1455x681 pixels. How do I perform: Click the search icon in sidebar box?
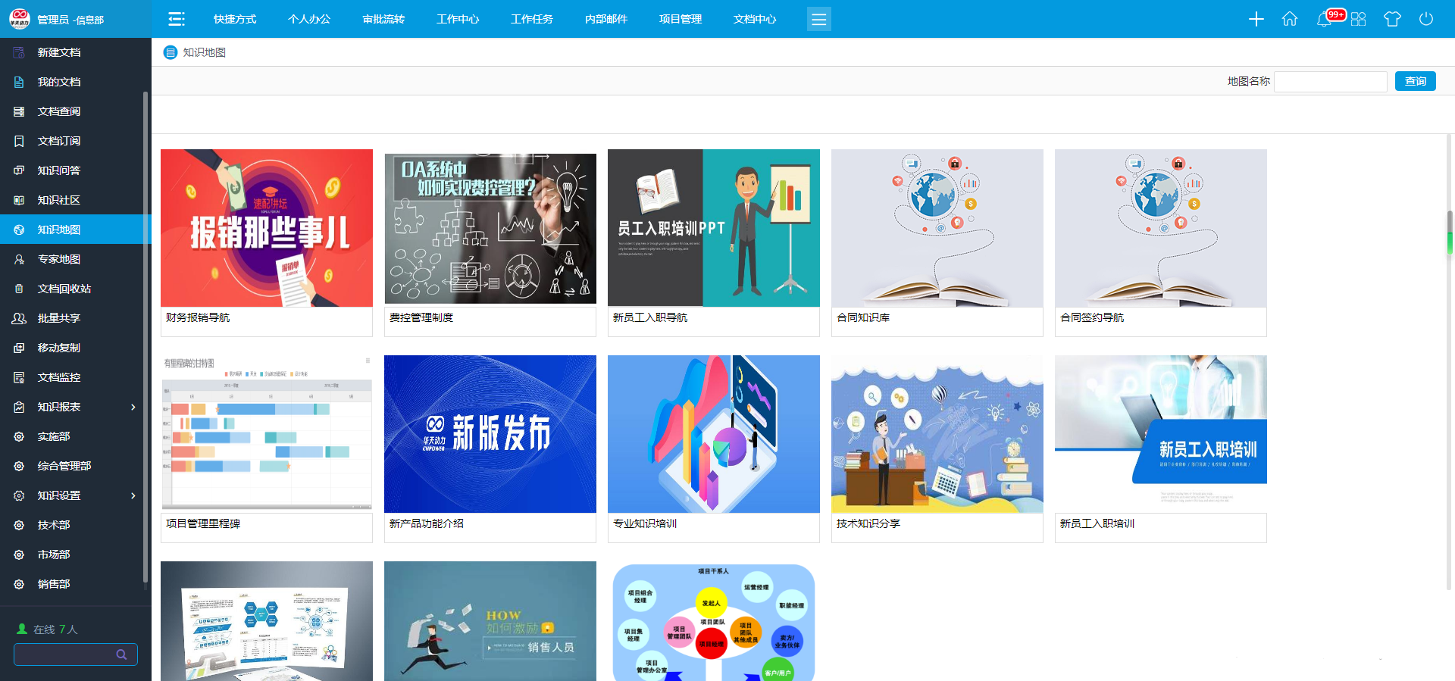coord(121,654)
